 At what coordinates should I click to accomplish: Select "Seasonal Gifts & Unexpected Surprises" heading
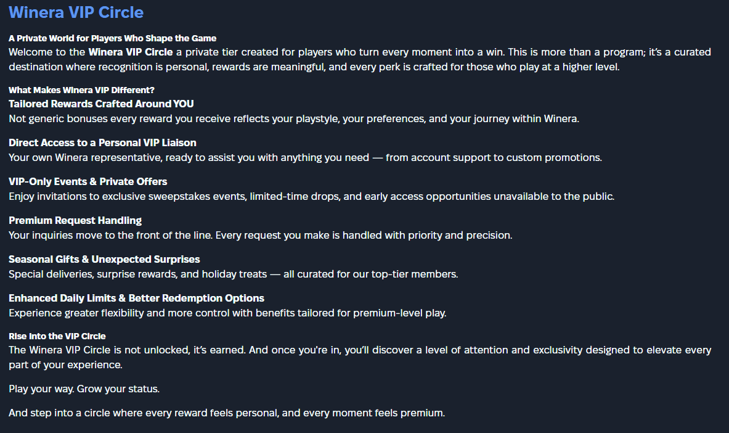pos(104,259)
